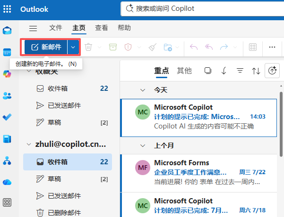Collapse the 收藏夹 favorites section
Image resolution: width=284 pixels, height=217 pixels.
pyautogui.click(x=29, y=71)
